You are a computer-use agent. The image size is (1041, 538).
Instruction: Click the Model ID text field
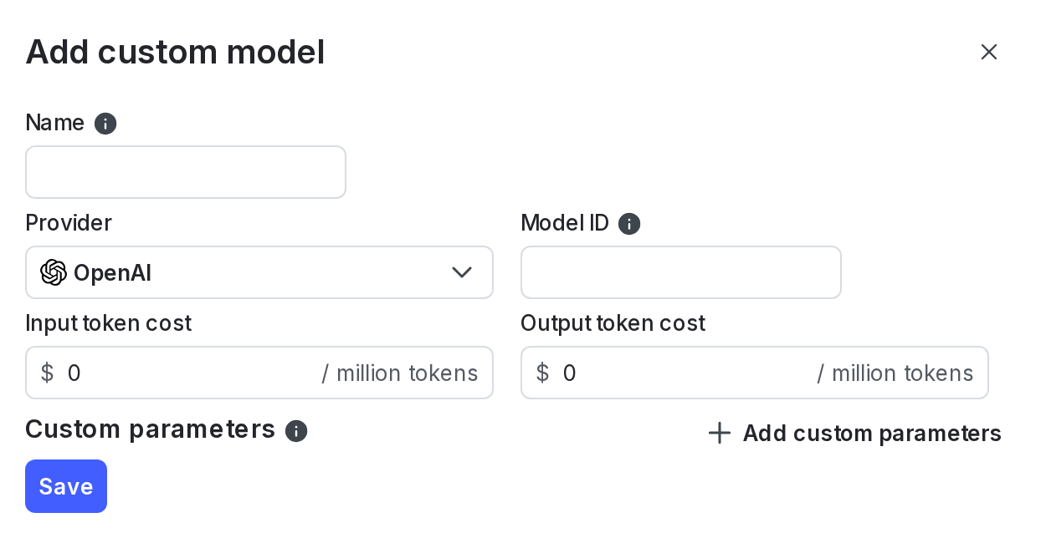click(x=681, y=272)
